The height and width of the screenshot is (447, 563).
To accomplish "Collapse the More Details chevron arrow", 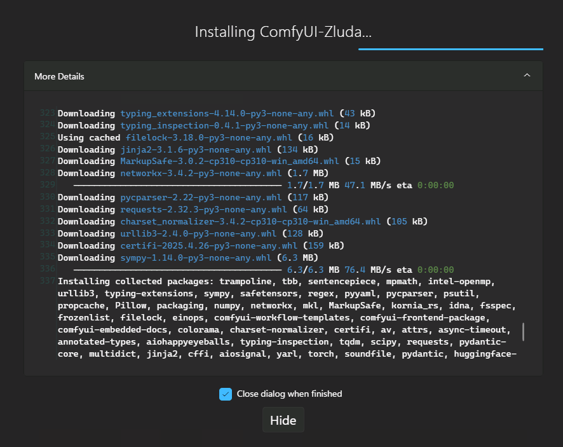I will (526, 76).
